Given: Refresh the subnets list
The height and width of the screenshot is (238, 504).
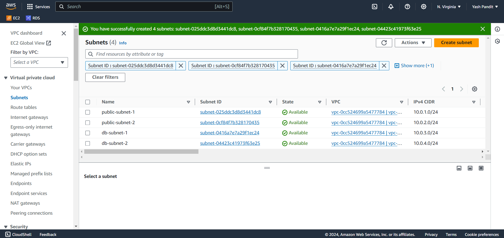Looking at the screenshot, I should point(384,43).
